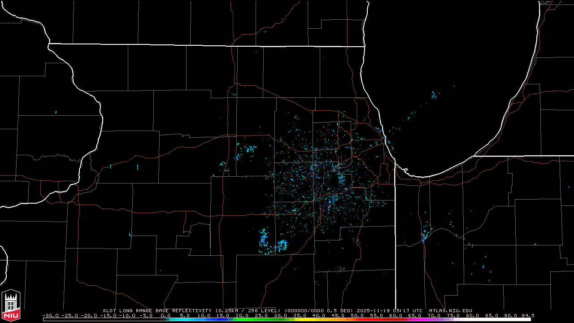Click the 2025-11-19 05:17 UTC timestamp

[389, 310]
